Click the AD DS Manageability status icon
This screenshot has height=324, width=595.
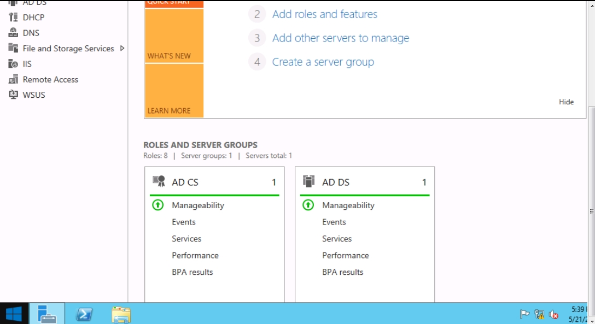[308, 205]
